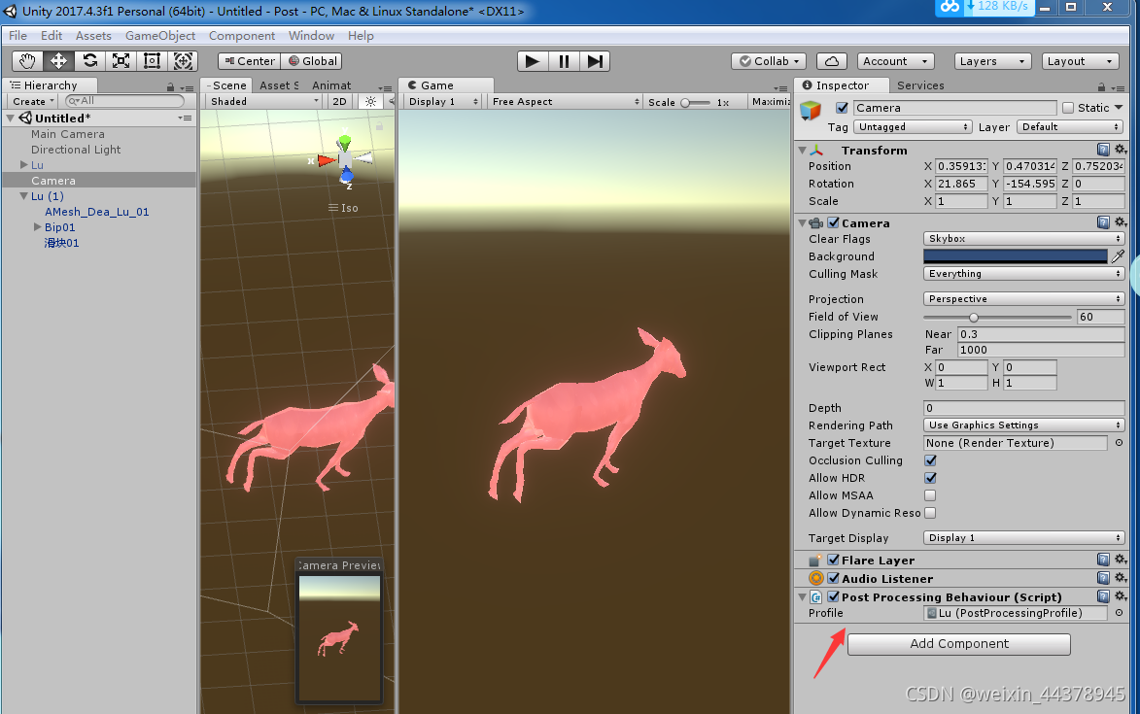
Task: Toggle Post Processing Behaviour enabled checkbox
Action: pyautogui.click(x=833, y=596)
